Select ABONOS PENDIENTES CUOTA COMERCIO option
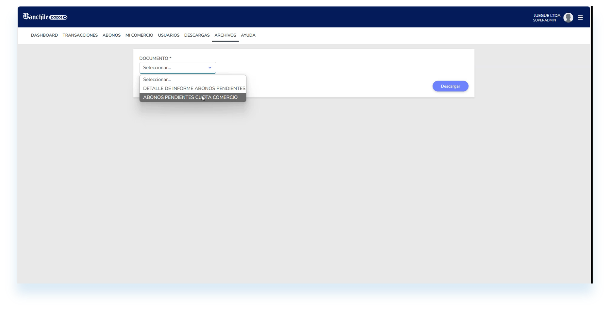The image size is (610, 310). pos(193,97)
